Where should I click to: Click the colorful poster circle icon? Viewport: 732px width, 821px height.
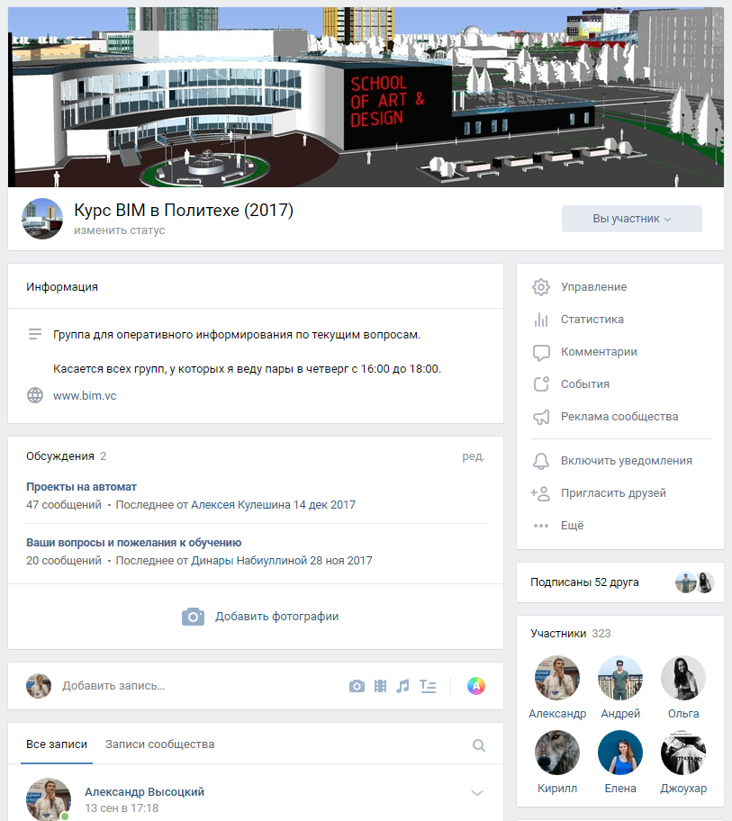click(x=476, y=686)
